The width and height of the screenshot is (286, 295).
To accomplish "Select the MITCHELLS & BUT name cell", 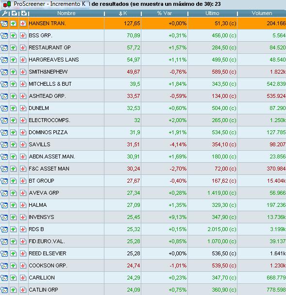I will point(66,84).
